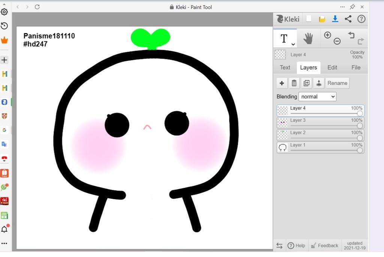Open Help at the panel bottom

tap(296, 245)
